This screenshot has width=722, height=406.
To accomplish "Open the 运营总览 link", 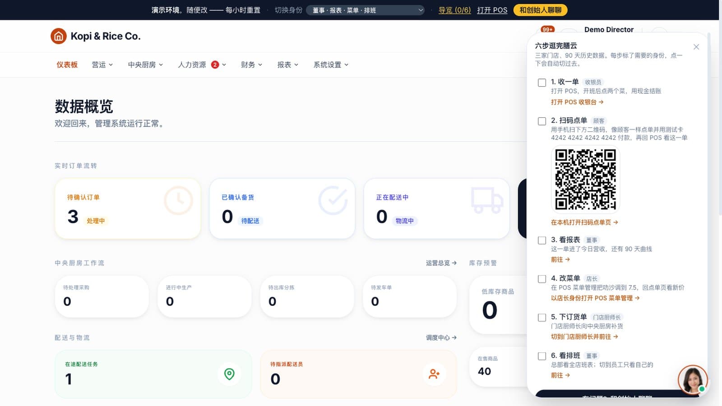I will (441, 263).
